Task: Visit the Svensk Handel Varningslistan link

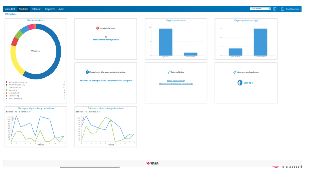Action: [176, 84]
